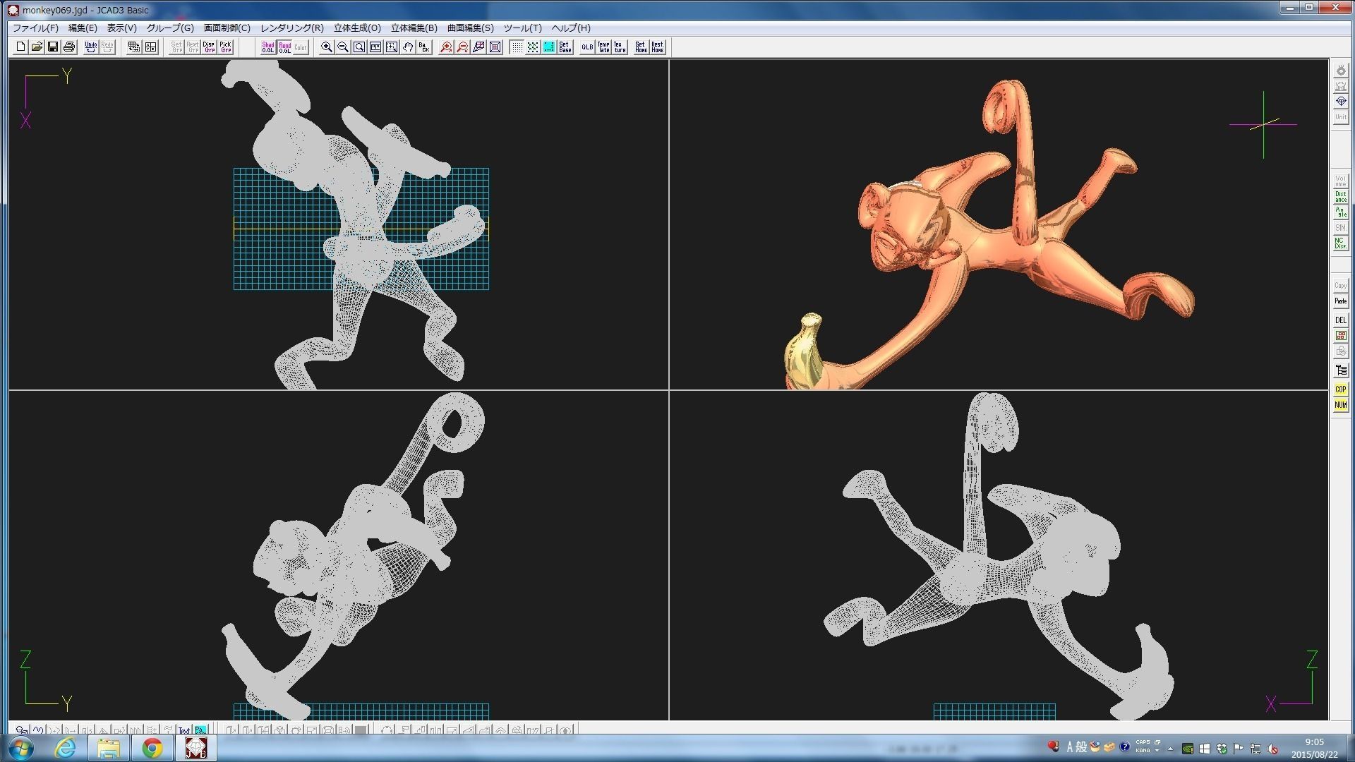The height and width of the screenshot is (762, 1355).
Task: Click the zoom out magnifier icon
Action: [343, 47]
